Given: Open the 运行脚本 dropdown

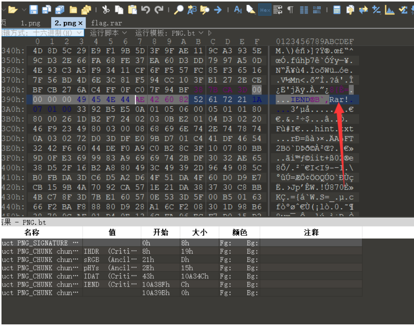Looking at the screenshot, I should point(112,33).
